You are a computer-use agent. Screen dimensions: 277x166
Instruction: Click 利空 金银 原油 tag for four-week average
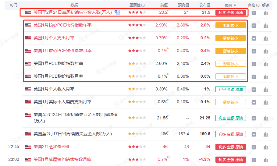231,118
